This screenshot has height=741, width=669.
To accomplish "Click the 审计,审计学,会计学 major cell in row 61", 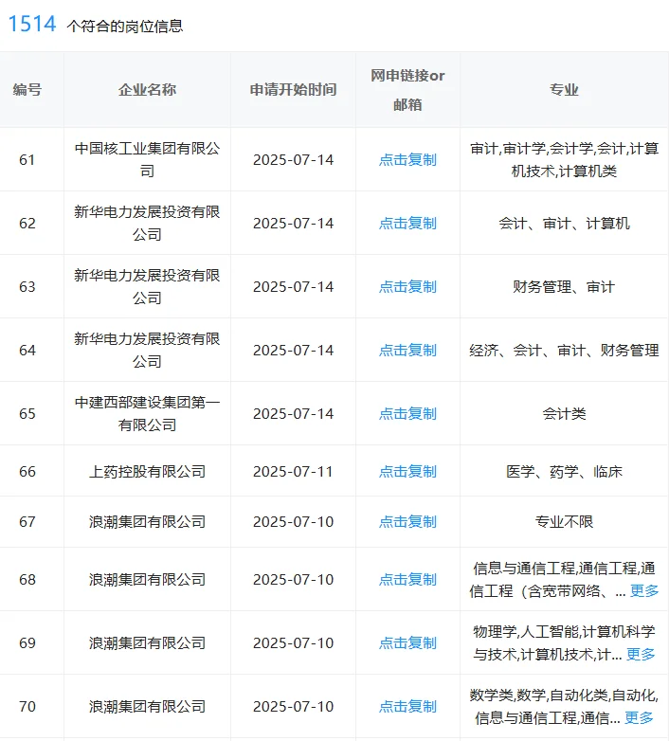I will point(564,160).
